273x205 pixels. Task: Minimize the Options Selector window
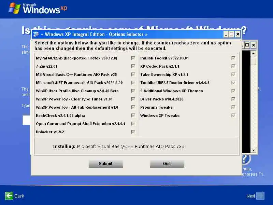point(226,35)
